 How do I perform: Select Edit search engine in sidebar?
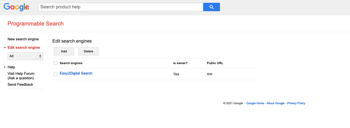pyautogui.click(x=24, y=48)
